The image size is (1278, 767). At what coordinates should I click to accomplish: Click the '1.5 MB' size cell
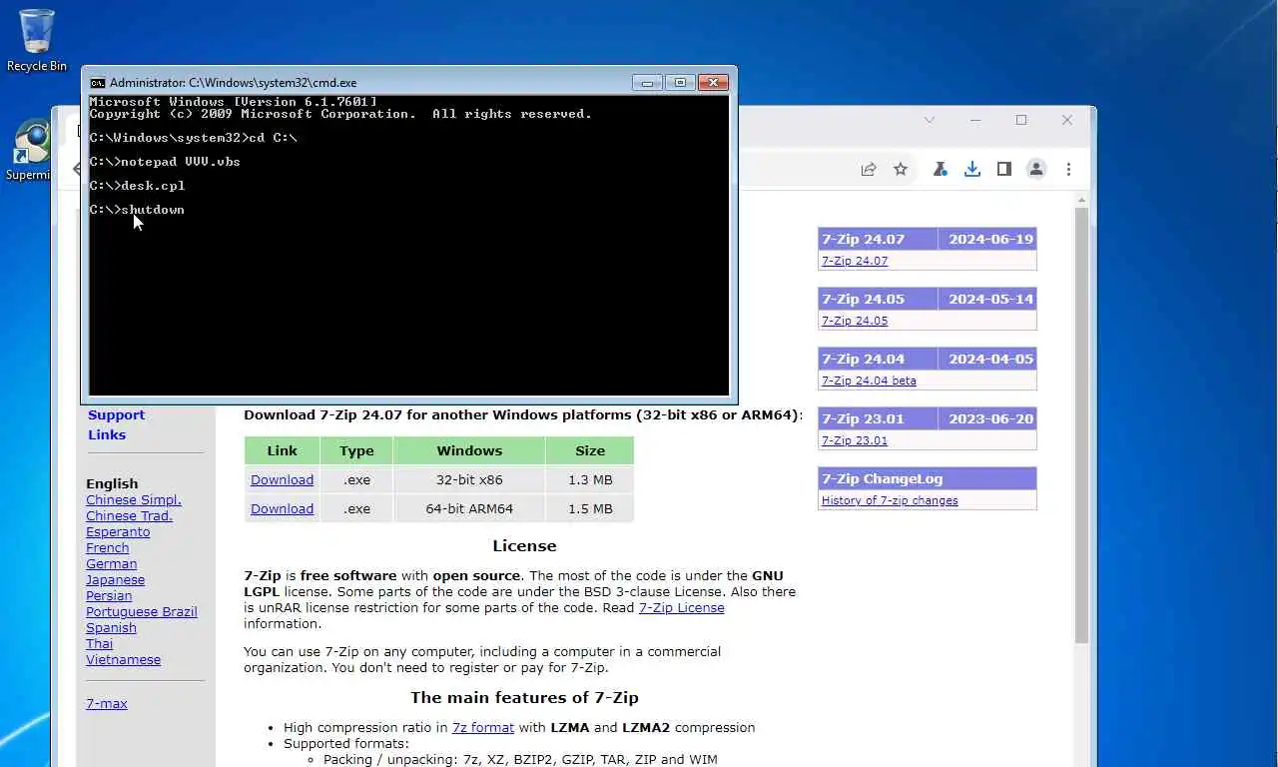[590, 508]
